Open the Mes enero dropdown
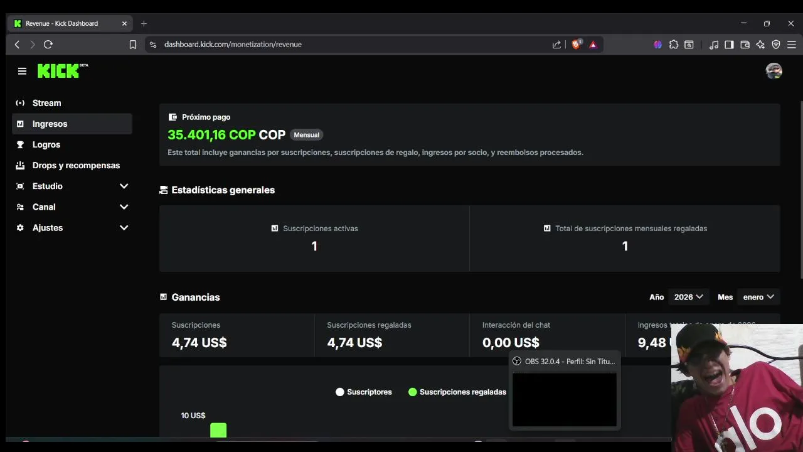Image resolution: width=803 pixels, height=452 pixels. [758, 297]
